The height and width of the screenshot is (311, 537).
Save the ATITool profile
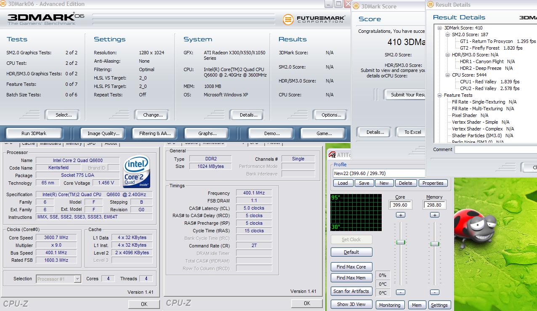(364, 183)
